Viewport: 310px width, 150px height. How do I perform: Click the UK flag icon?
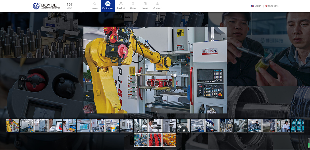(x=253, y=6)
